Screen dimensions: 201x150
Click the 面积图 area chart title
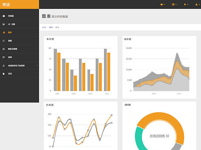(x=128, y=39)
